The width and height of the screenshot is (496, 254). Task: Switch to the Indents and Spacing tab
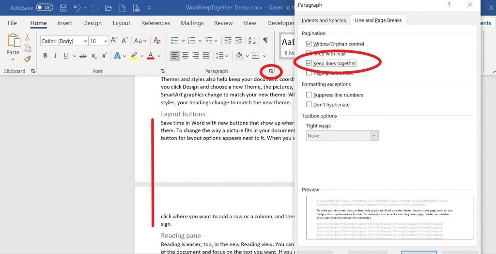click(324, 20)
